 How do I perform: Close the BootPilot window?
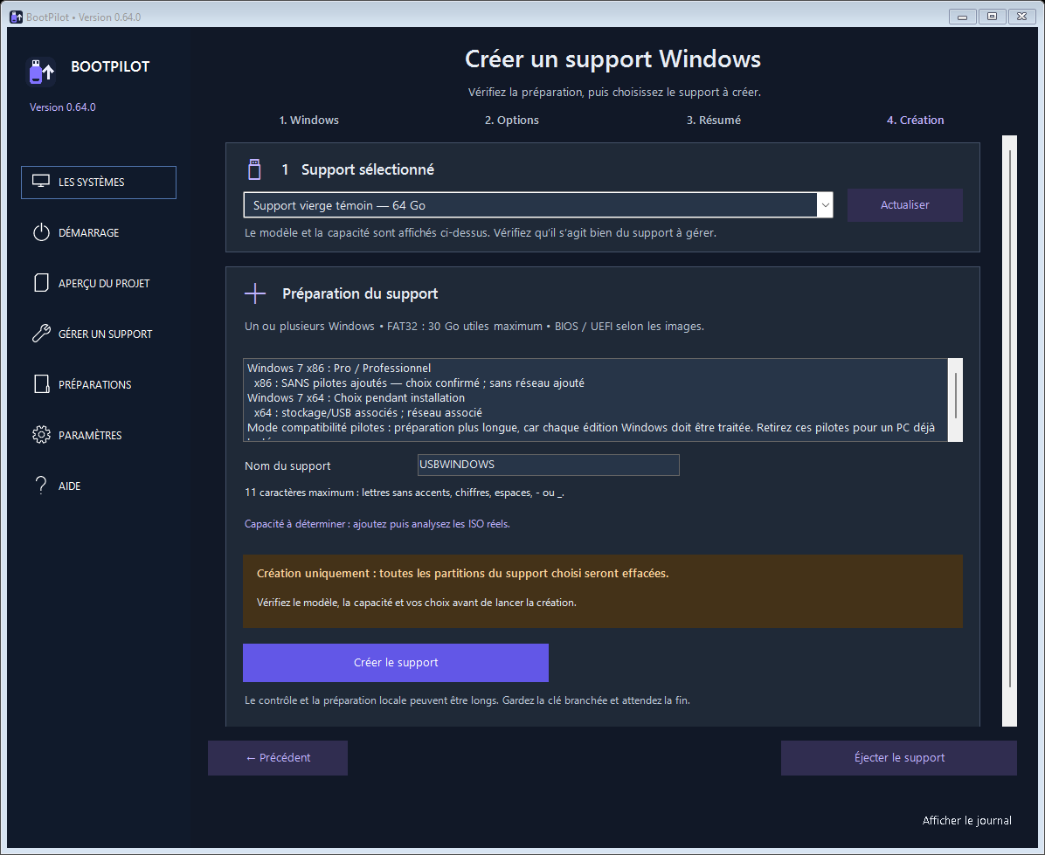[x=1021, y=17]
